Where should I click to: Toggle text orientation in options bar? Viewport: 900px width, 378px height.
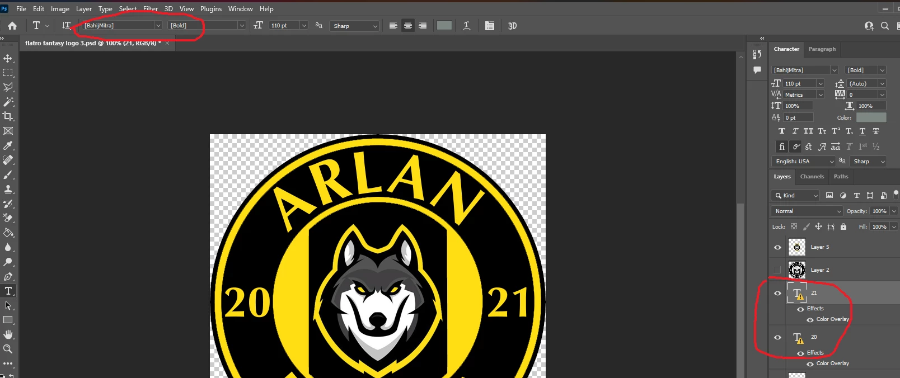click(x=66, y=25)
